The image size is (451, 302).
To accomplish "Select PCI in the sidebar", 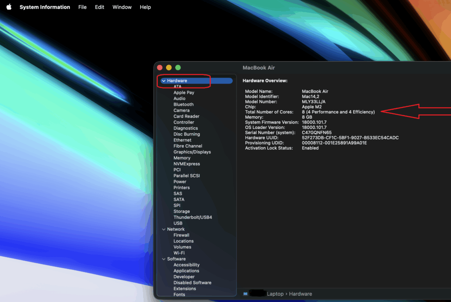I will coord(177,170).
